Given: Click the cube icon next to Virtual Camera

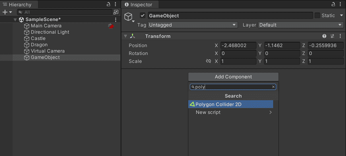Looking at the screenshot, I should coord(27,51).
